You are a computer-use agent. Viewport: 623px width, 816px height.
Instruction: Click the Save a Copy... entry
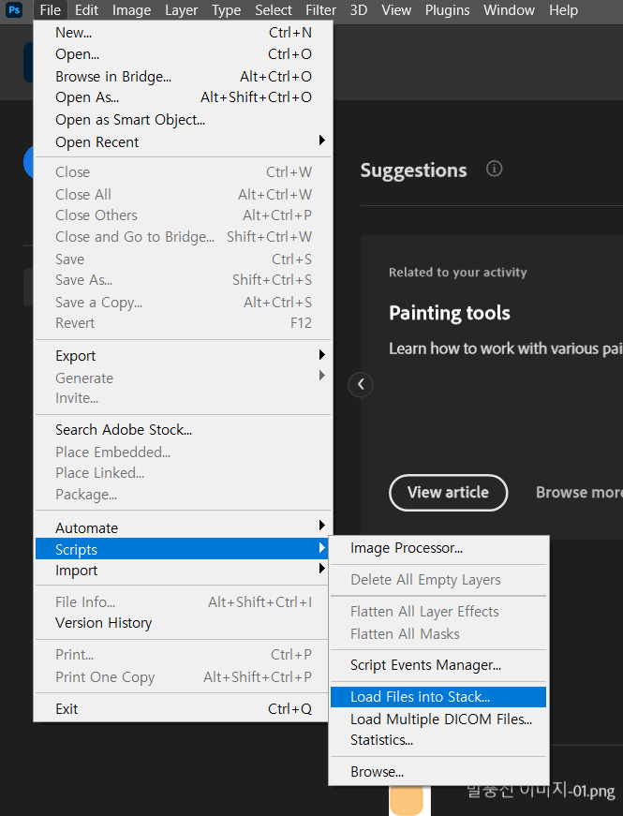184,303
